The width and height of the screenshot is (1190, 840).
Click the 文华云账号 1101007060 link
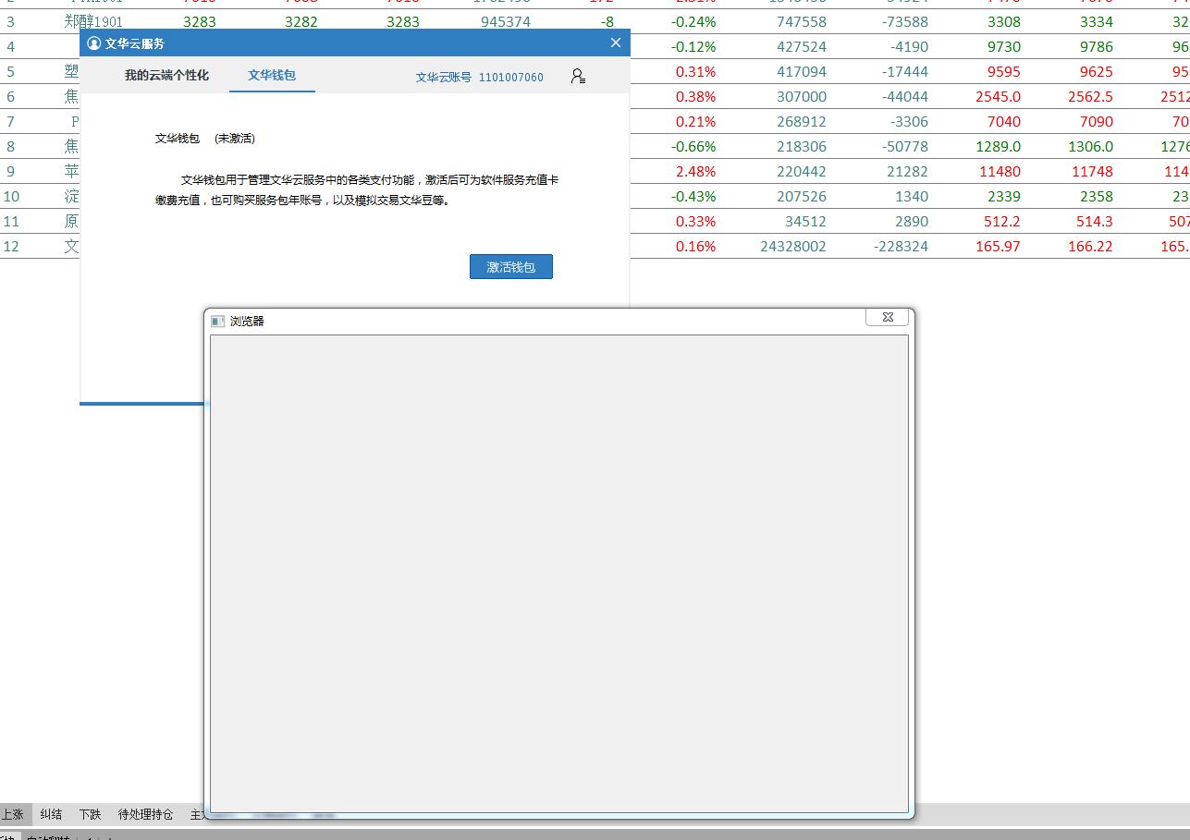coord(479,78)
